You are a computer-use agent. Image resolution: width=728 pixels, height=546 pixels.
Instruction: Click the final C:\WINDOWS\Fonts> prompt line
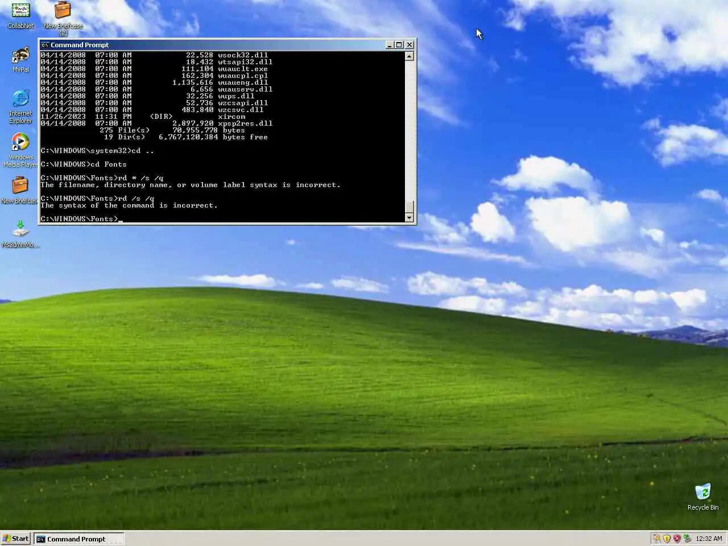tap(81, 219)
